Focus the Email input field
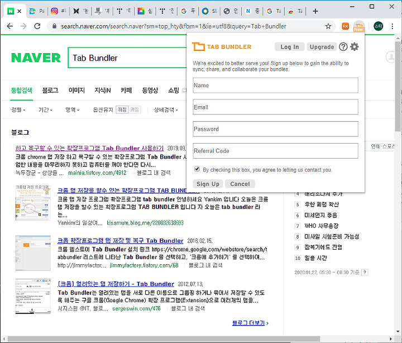The image size is (402, 343). point(276,107)
